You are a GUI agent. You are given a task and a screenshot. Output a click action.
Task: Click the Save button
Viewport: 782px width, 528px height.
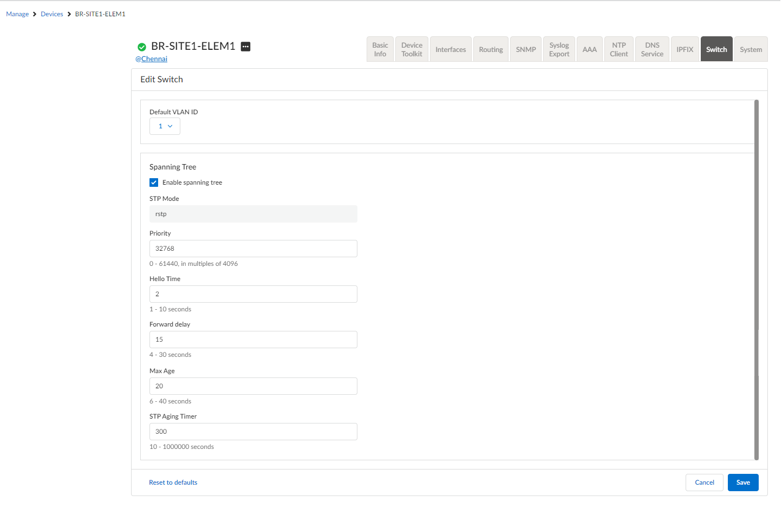pyautogui.click(x=742, y=483)
